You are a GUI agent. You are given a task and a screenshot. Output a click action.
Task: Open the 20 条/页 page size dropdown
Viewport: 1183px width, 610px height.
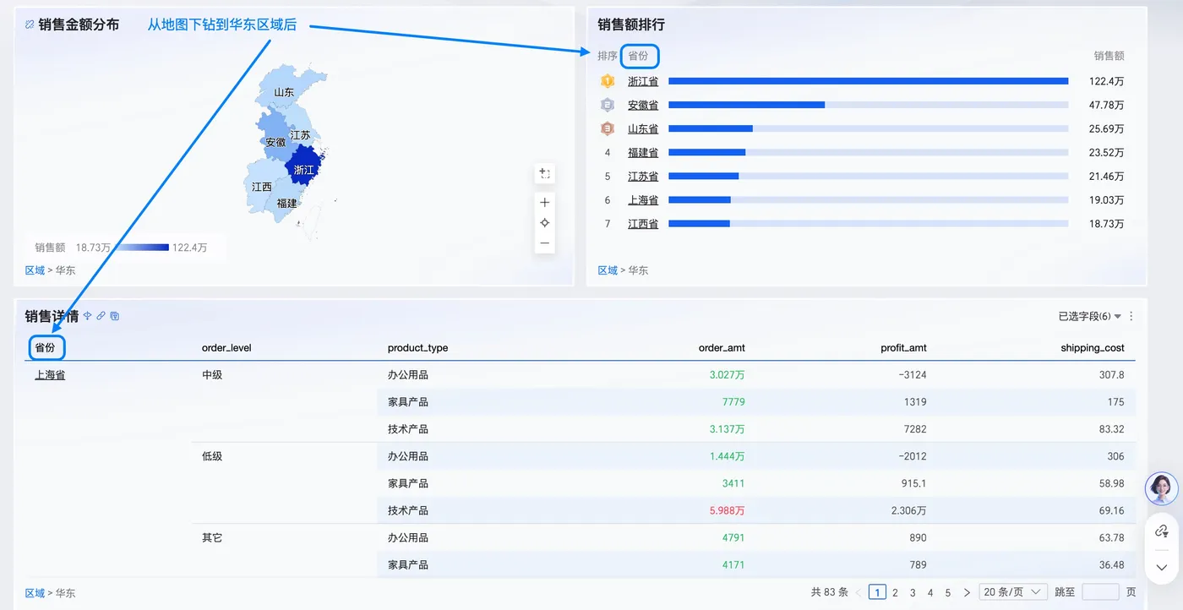point(1013,592)
